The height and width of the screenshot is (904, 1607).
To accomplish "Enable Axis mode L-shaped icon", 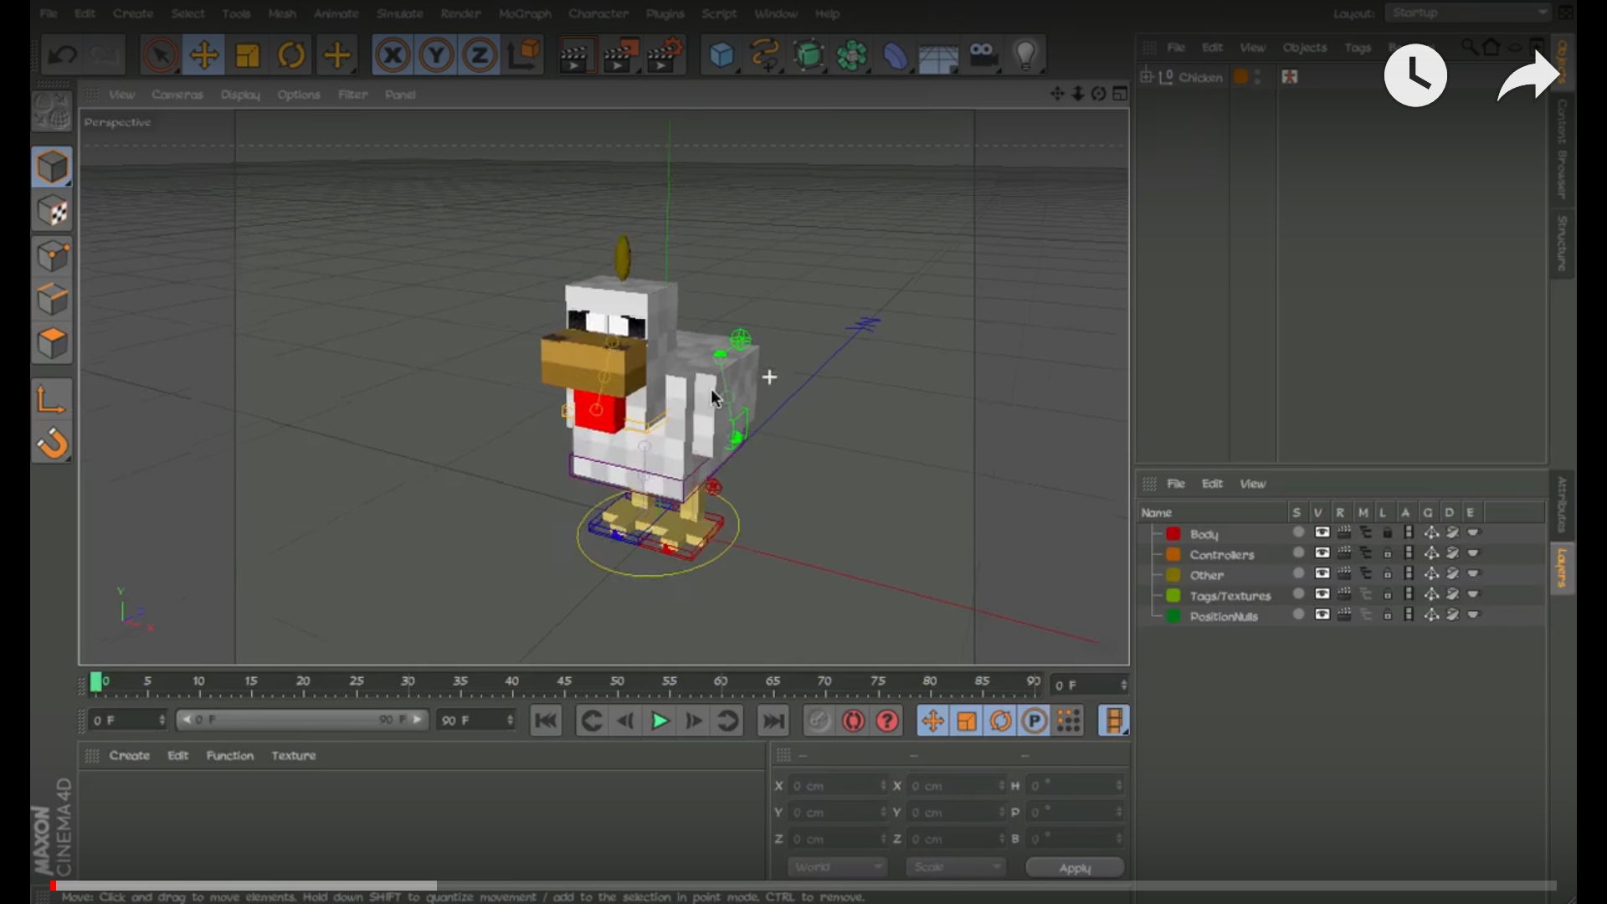I will (x=52, y=399).
